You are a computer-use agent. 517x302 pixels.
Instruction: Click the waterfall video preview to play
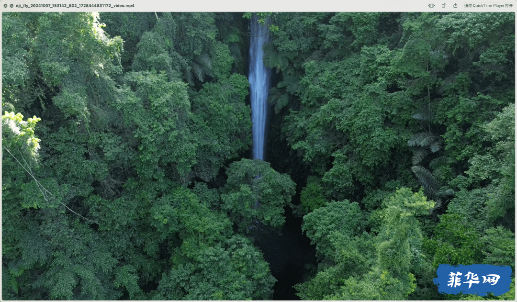[258, 156]
